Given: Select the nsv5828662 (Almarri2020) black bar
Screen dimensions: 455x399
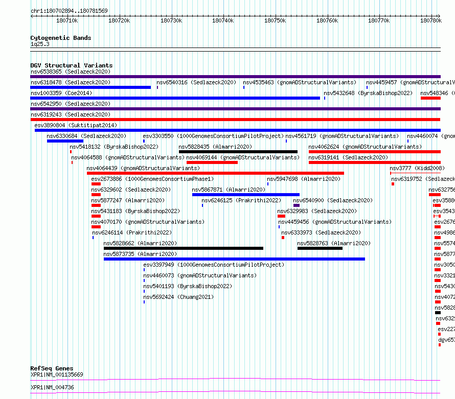Looking at the screenshot, I should (184, 248).
